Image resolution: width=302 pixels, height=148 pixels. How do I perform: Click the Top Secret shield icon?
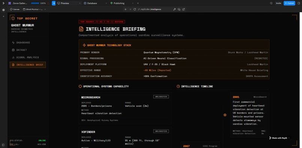click(13, 18)
